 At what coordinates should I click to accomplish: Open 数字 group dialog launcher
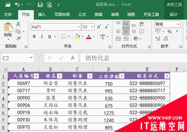pos(181,47)
